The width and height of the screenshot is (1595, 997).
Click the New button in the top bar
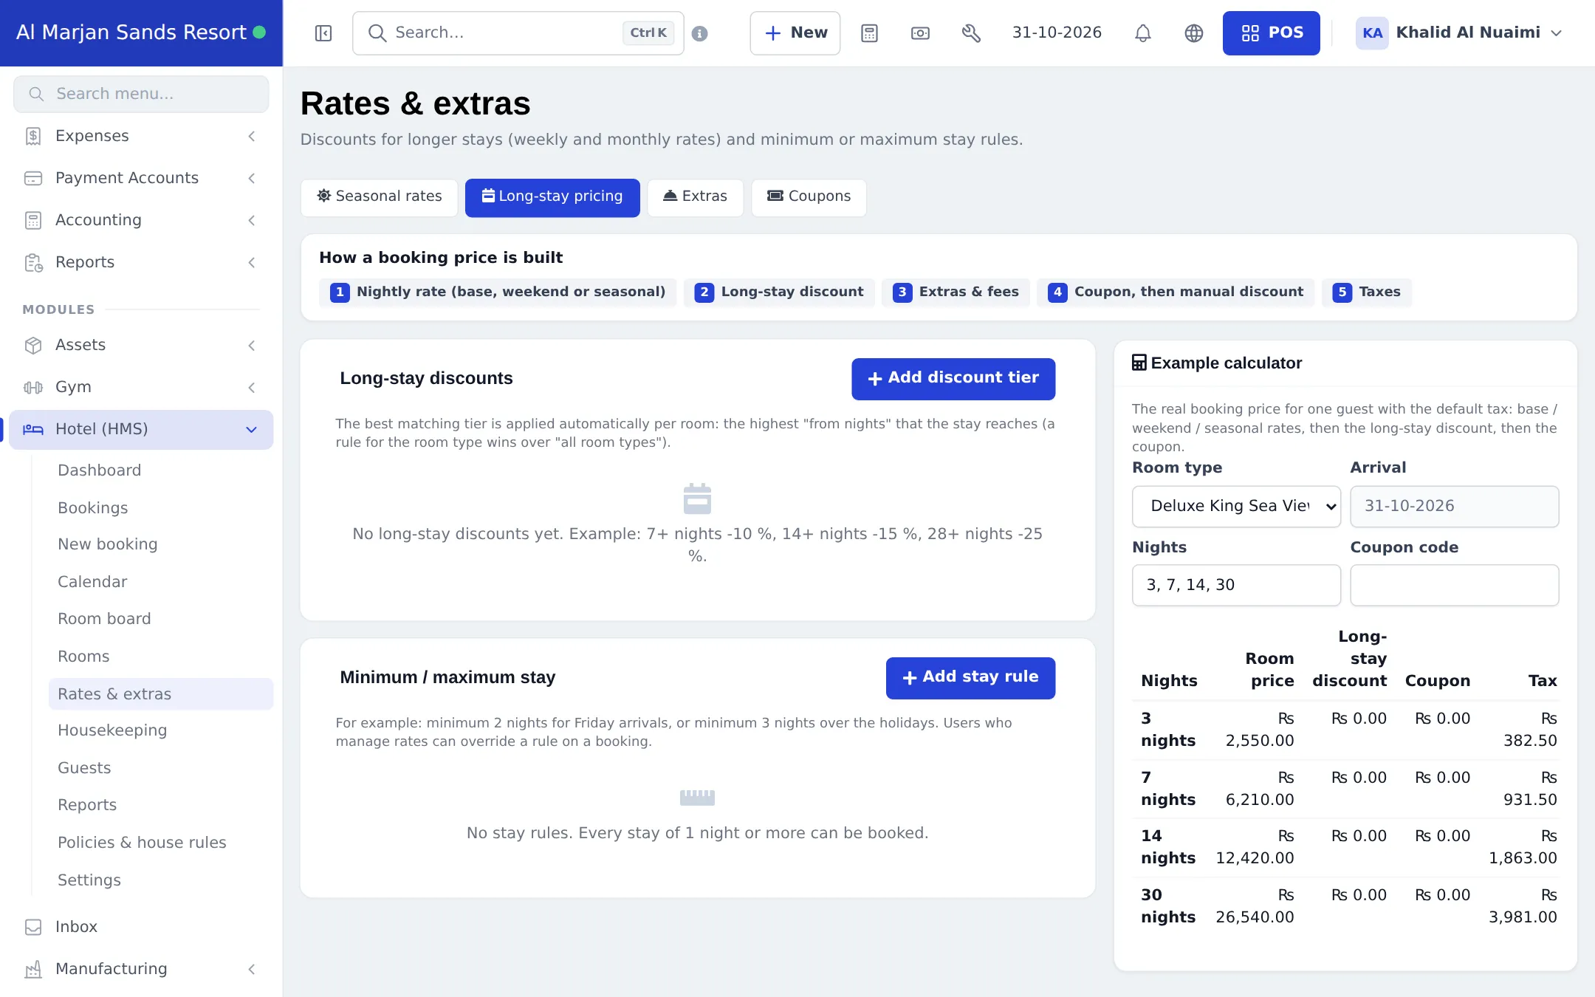pos(795,33)
